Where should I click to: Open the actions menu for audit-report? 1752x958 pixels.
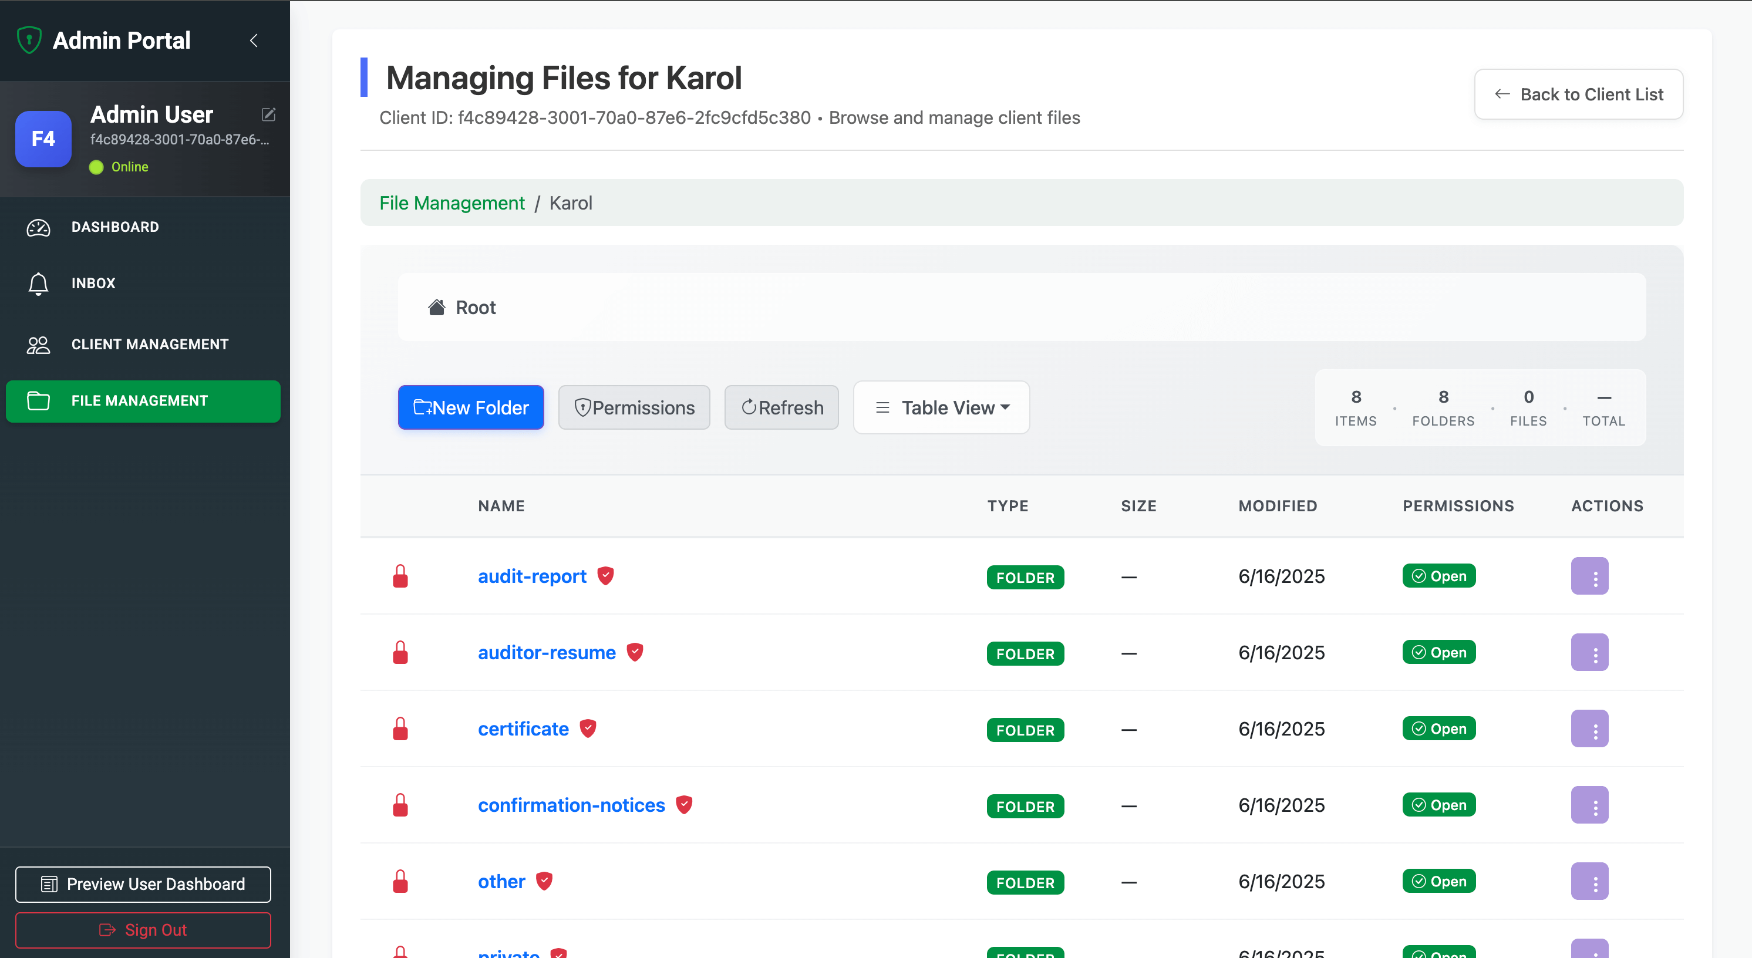click(x=1590, y=576)
